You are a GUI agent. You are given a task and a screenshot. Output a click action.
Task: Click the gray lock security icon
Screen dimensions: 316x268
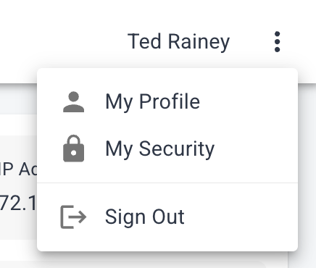pyautogui.click(x=74, y=148)
